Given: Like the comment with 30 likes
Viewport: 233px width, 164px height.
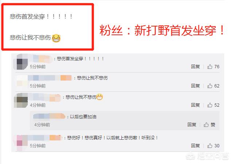Looking at the screenshot, I should (x=210, y=146).
